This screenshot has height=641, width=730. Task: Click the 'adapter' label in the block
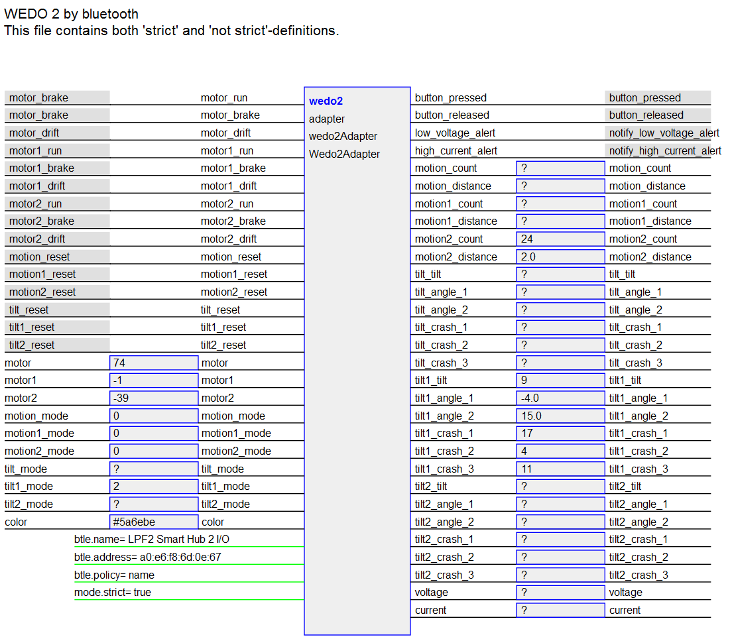point(327,119)
